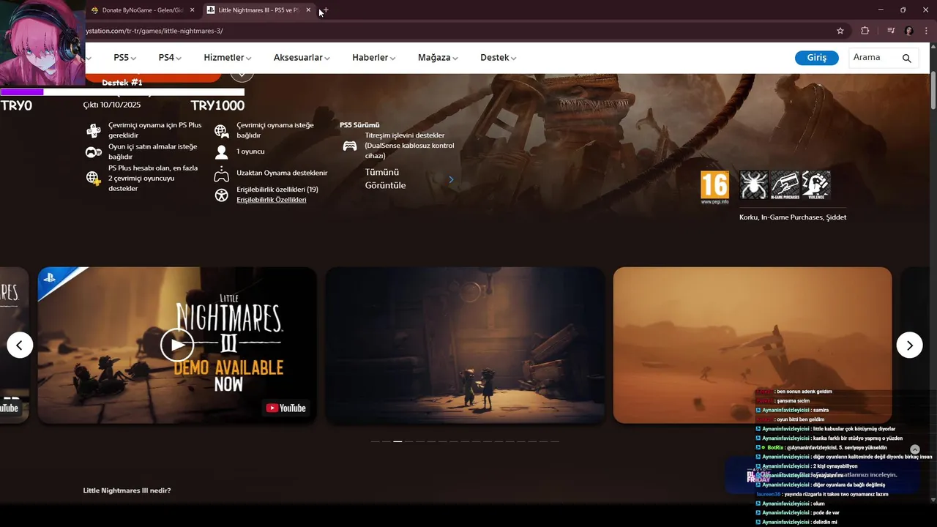The image size is (937, 527).
Task: Open the desert sandstorm screenshot thumbnail
Action: pyautogui.click(x=753, y=345)
